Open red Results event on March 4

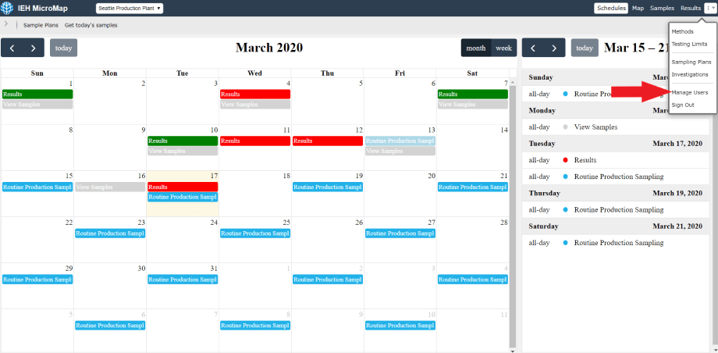pos(254,94)
